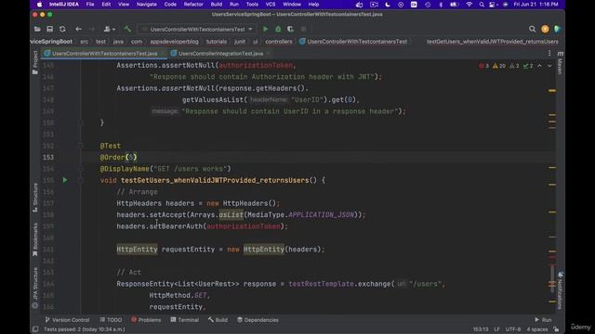Open the LF line separator selector
This screenshot has height=334, width=595.
click(x=496, y=329)
